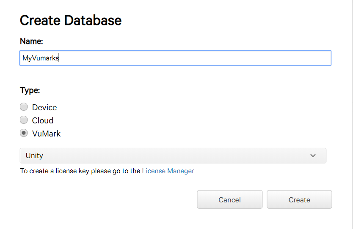Click the Name: field label
Screen dimensions: 353x229
(31, 41)
